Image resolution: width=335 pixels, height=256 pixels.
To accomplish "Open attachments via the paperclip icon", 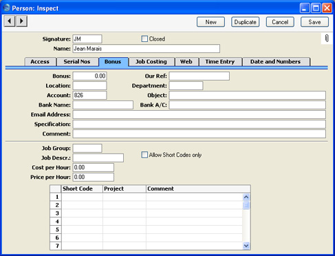I will [x=327, y=39].
